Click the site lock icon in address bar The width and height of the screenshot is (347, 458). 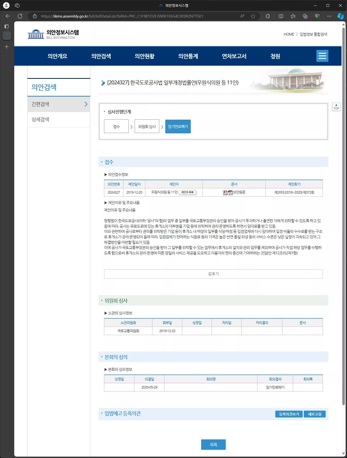(35, 16)
